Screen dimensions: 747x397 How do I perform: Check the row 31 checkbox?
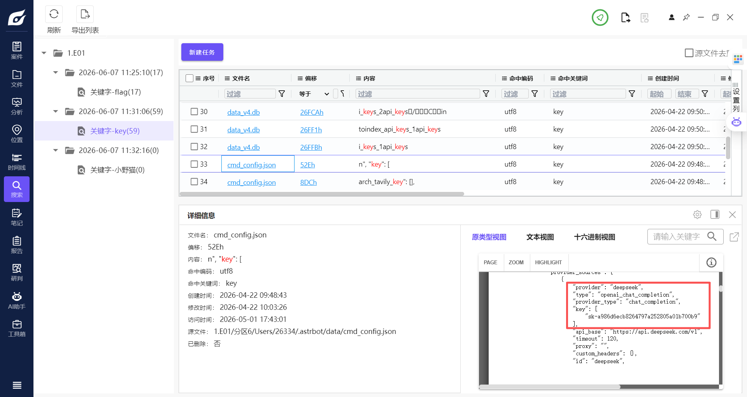click(x=194, y=129)
